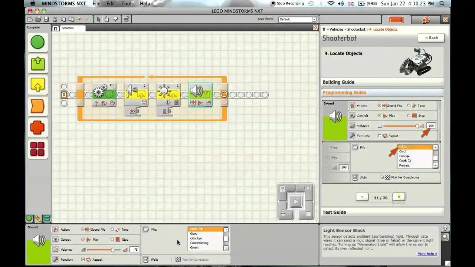Click the volume value field showing 75

(134, 250)
